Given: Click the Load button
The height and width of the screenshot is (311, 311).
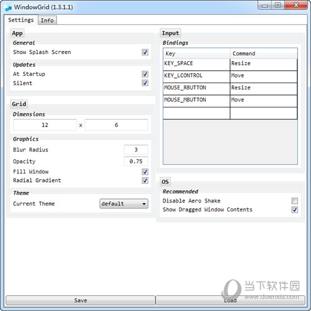Looking at the screenshot, I should [230, 300].
